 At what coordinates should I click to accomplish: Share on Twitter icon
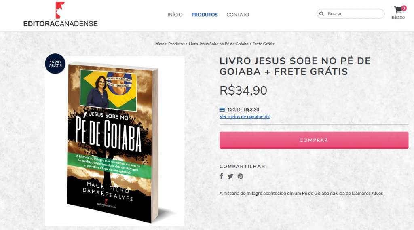click(x=230, y=176)
